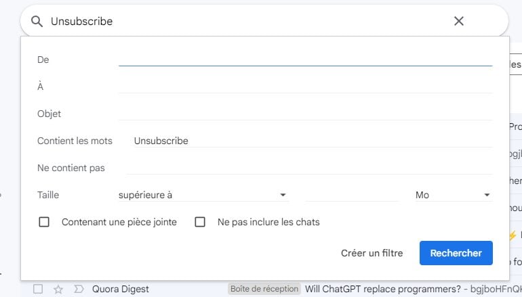Expand the Mo size unit dropdown

pos(453,195)
